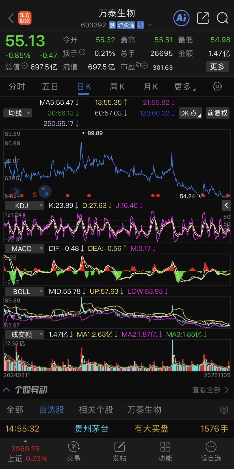
Task: Collapse 个股异动 section chevron
Action: click(x=6, y=390)
